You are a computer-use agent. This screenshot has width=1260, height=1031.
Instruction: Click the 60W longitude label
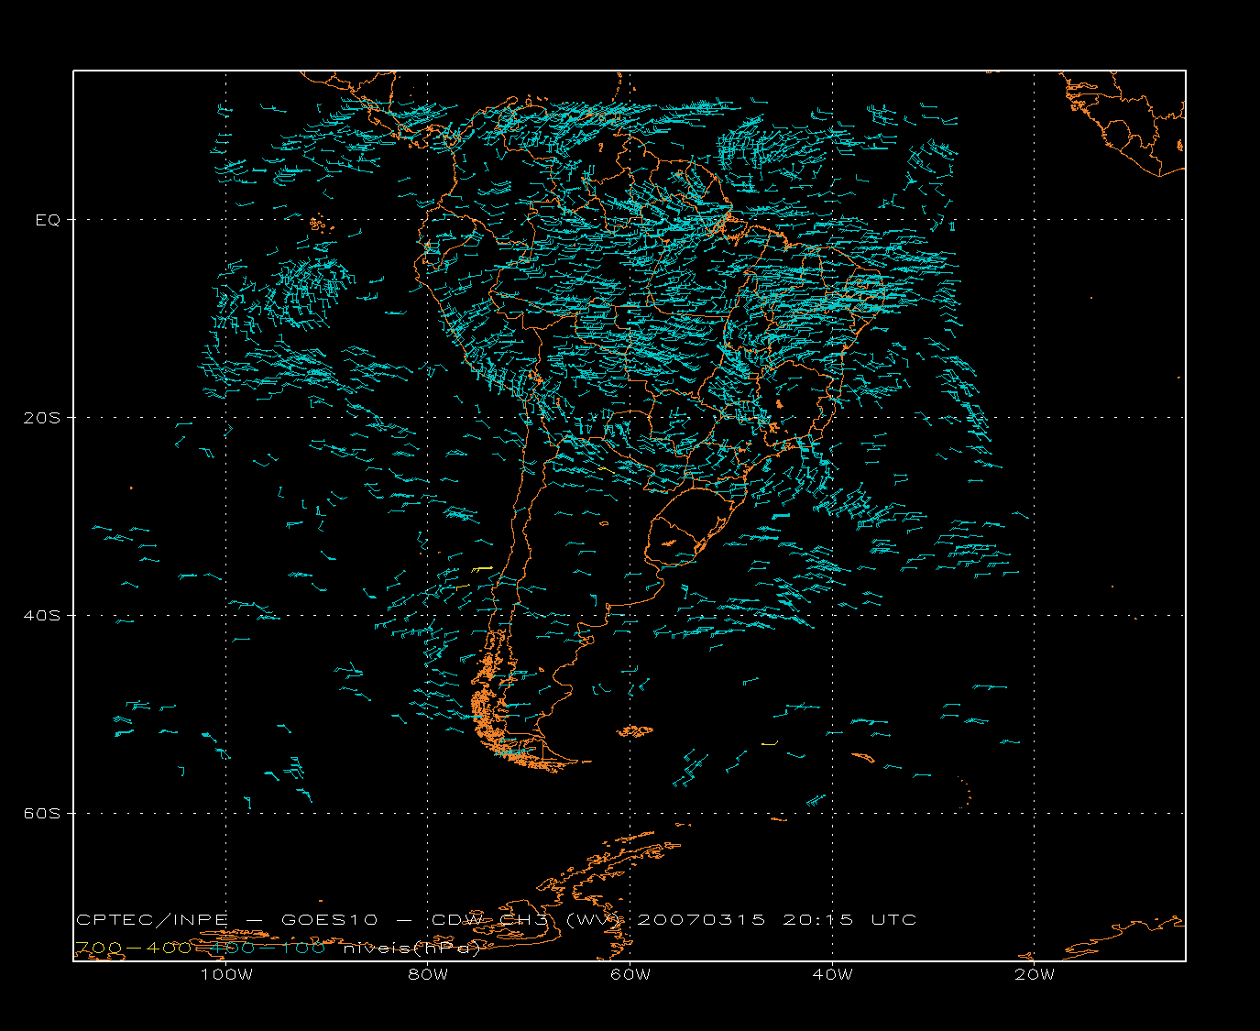tap(630, 974)
